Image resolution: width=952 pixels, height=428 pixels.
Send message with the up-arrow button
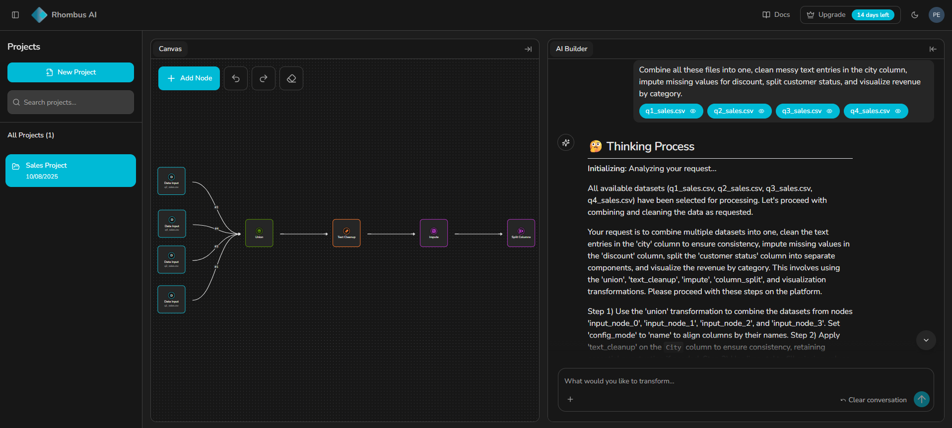[922, 399]
